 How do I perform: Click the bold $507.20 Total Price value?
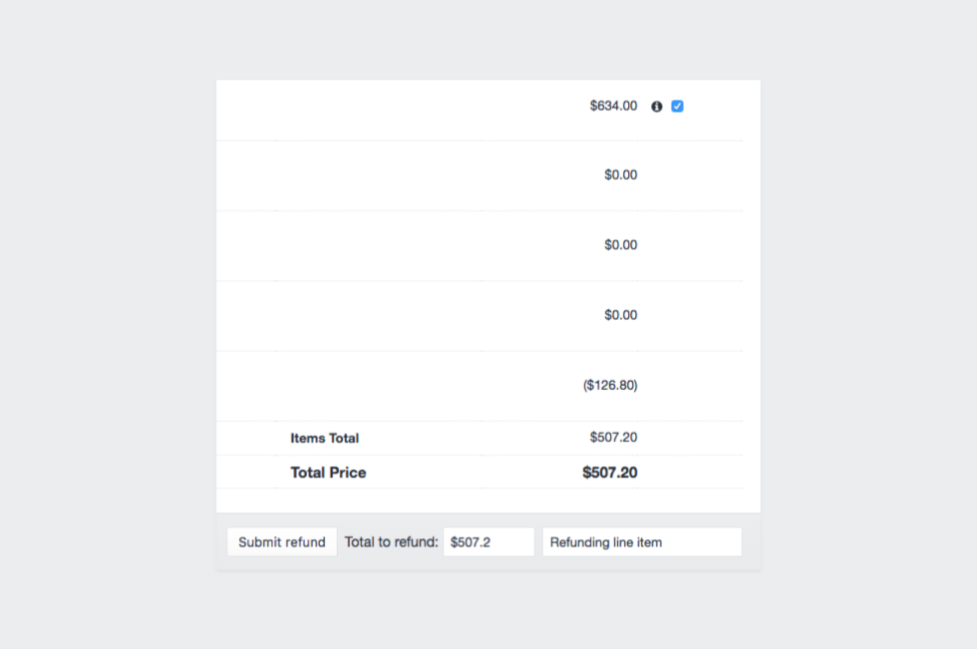click(610, 473)
